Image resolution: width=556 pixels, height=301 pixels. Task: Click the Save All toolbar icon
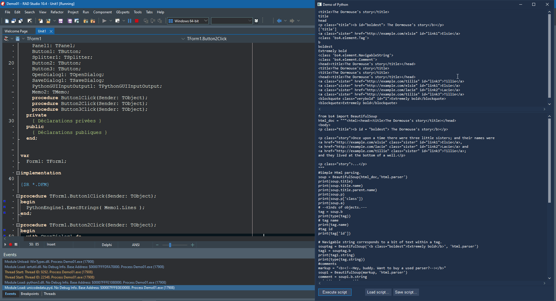click(x=70, y=21)
